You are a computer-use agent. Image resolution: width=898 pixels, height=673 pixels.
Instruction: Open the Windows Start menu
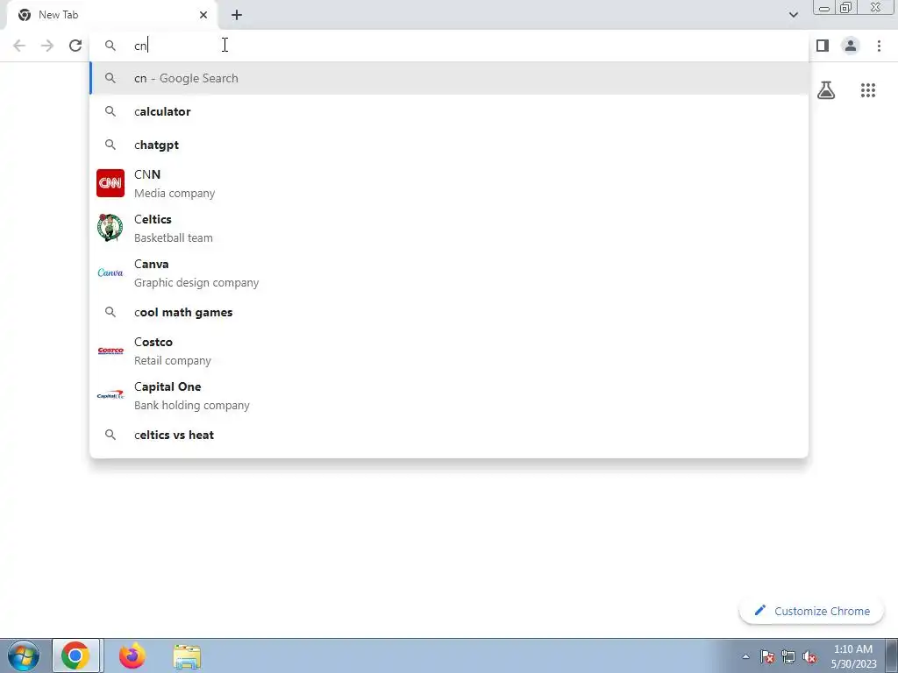(24, 655)
